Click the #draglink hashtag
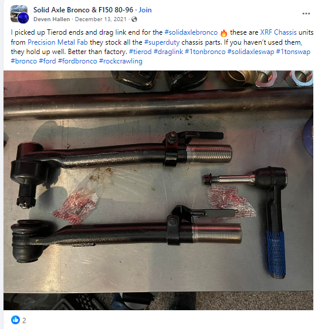318x329 pixels. pyautogui.click(x=168, y=52)
